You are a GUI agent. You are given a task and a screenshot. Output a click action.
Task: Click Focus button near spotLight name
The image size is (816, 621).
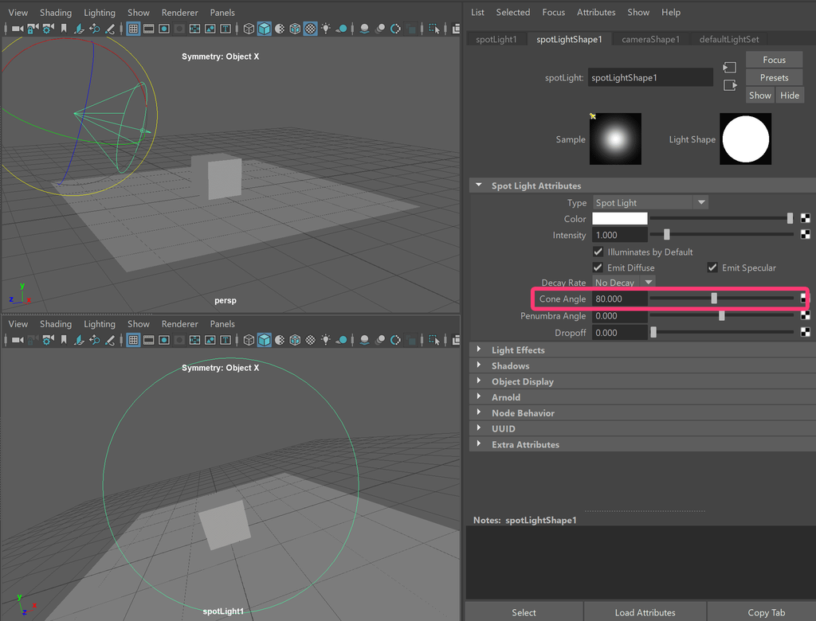[x=774, y=60]
